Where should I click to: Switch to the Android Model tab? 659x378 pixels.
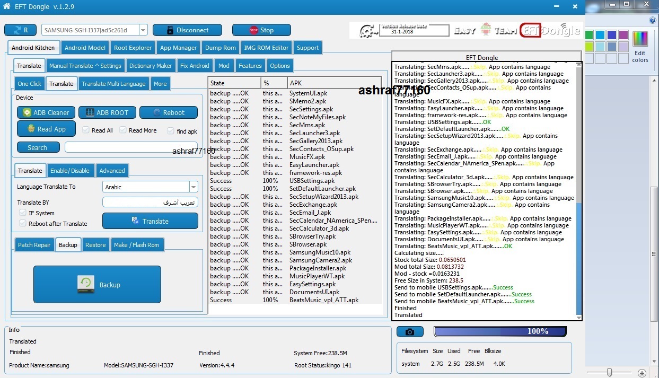[85, 48]
